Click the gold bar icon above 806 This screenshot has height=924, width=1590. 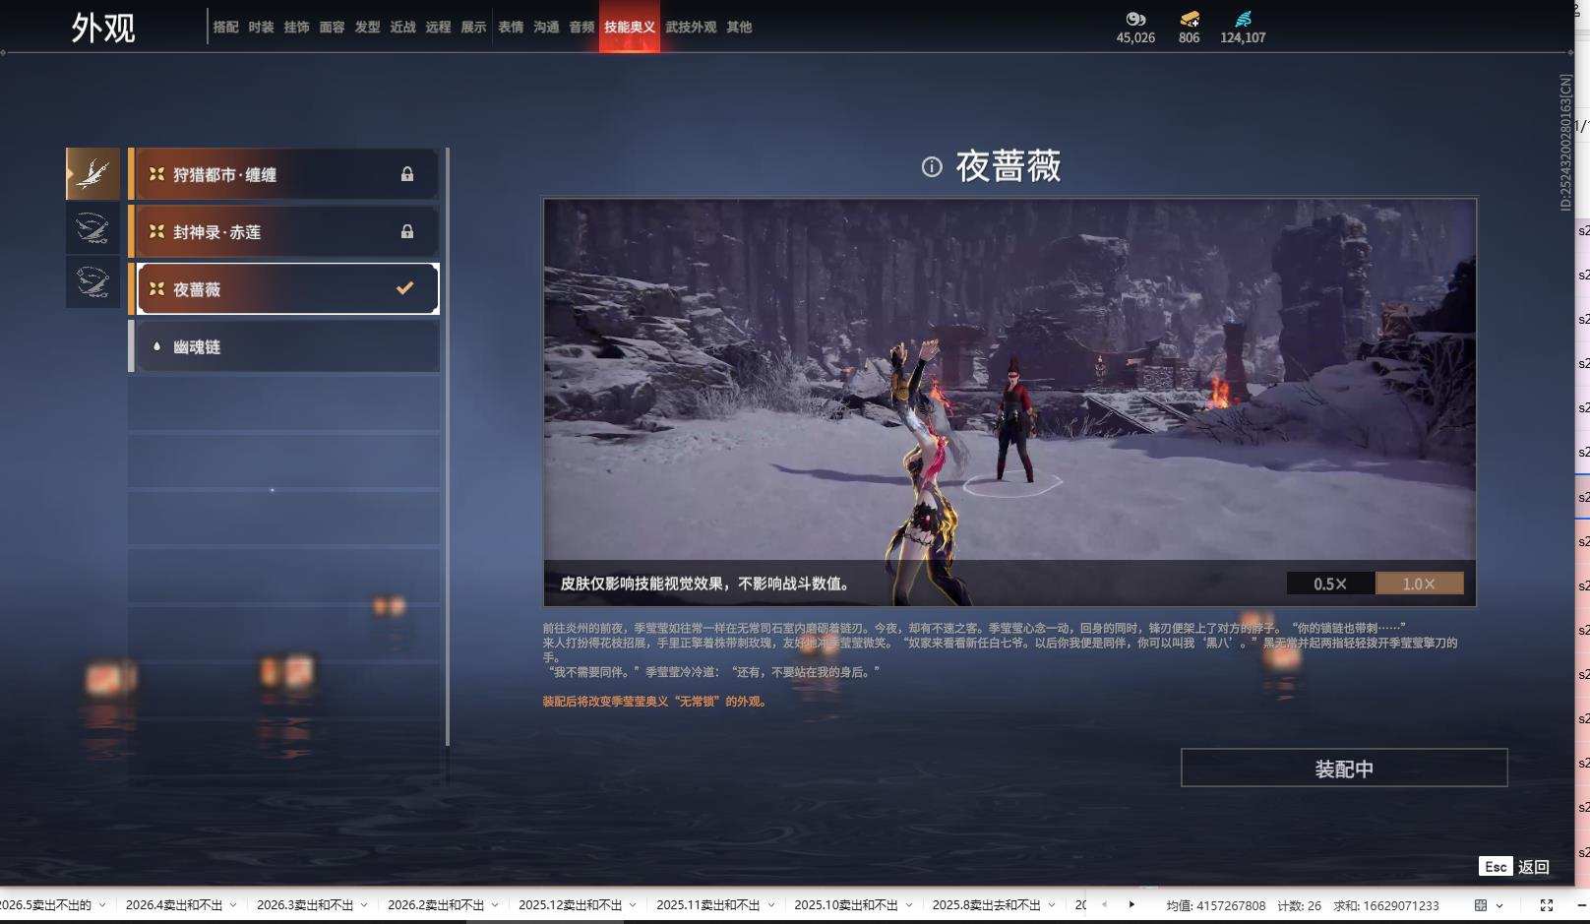click(x=1190, y=19)
